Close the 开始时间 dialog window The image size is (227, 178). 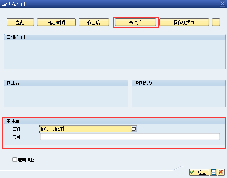[222, 3]
